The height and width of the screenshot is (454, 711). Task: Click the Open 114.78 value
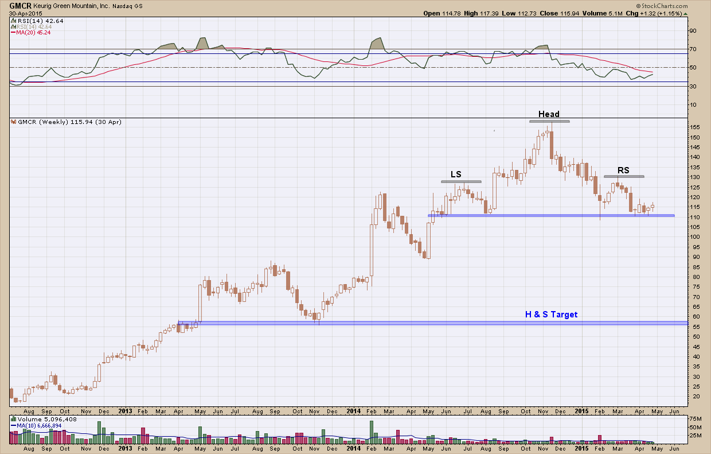(442, 13)
